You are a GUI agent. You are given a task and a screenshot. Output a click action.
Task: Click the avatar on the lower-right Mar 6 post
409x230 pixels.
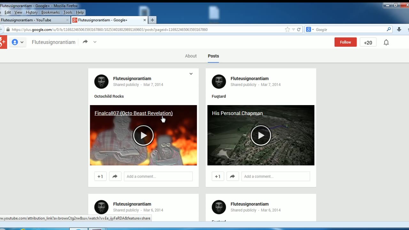pyautogui.click(x=219, y=207)
